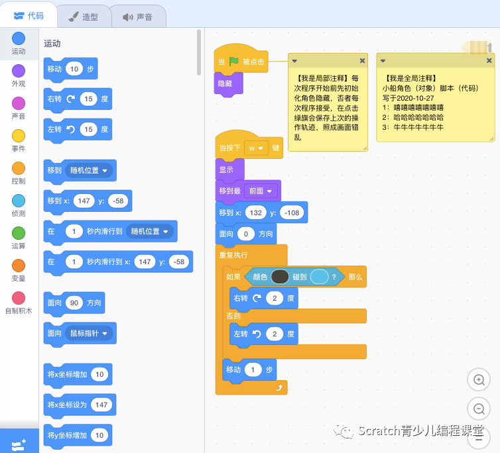The image size is (500, 453).
Task: Select the 运动 motion category circle
Action: [19, 38]
